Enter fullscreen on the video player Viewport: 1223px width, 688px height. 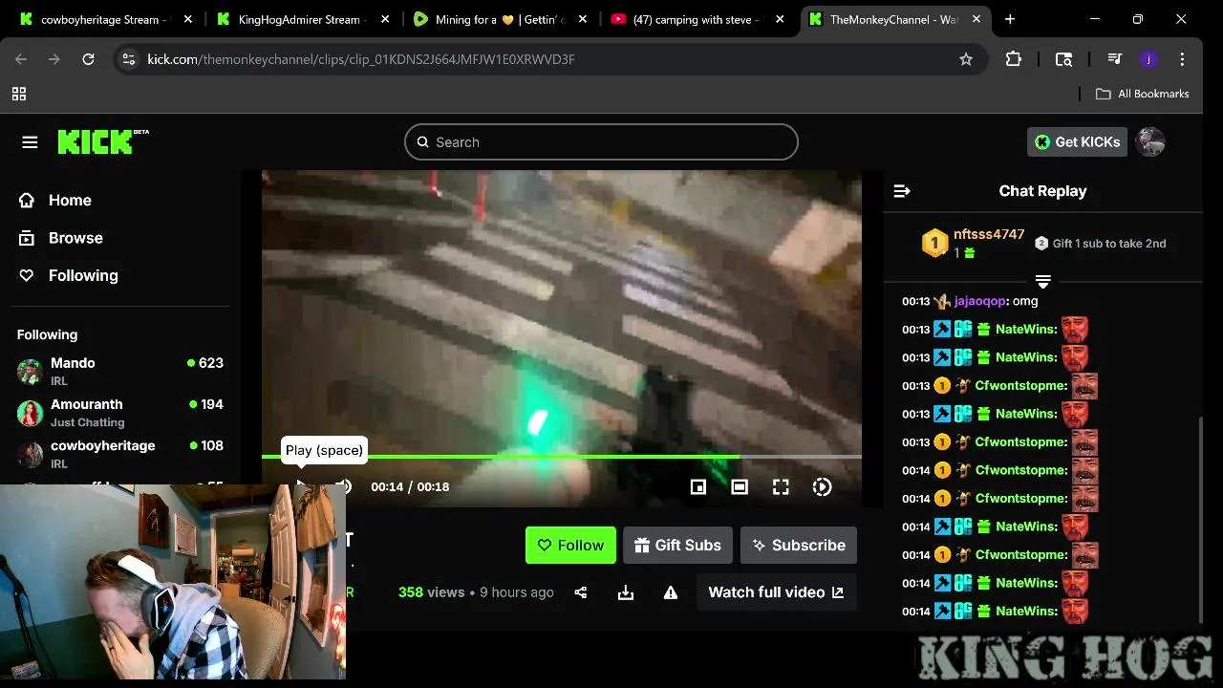click(x=781, y=487)
